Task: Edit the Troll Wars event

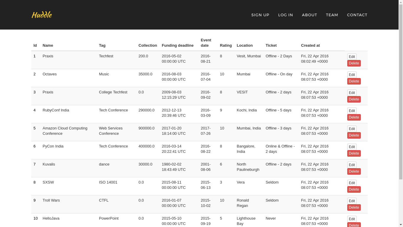Action: 352,201
